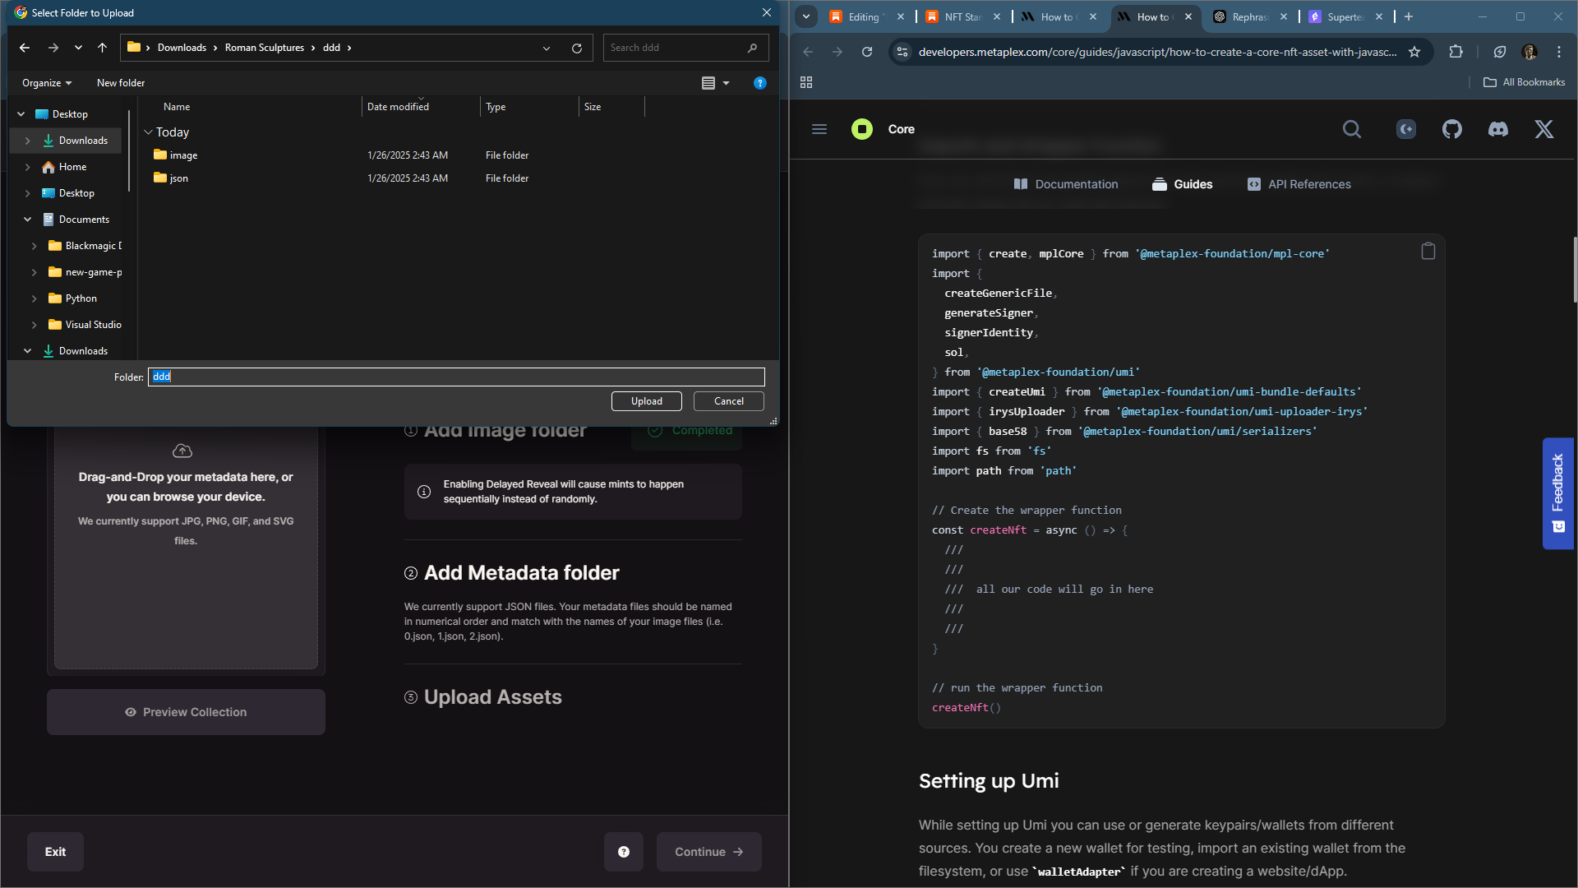
Task: Select the json folder
Action: click(x=178, y=178)
